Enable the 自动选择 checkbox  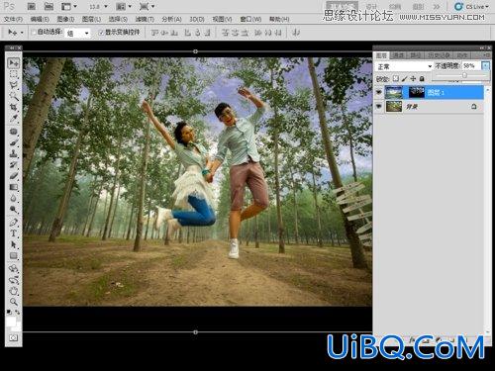tap(34, 32)
